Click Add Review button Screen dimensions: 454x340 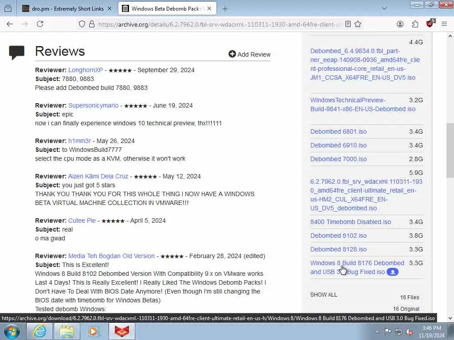click(x=250, y=54)
